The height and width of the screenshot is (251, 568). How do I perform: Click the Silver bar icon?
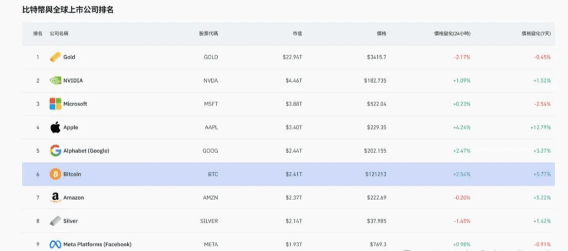tap(55, 221)
